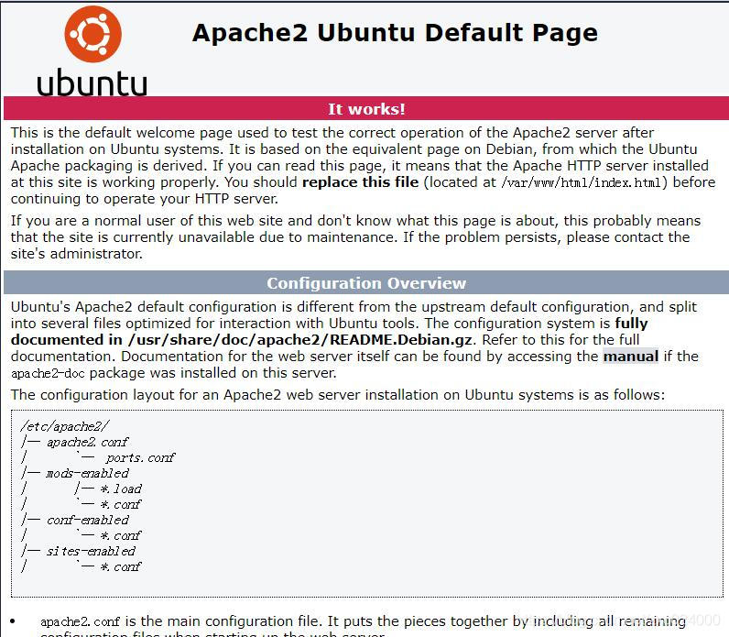Click ports.conf in the layout tree

(x=140, y=458)
